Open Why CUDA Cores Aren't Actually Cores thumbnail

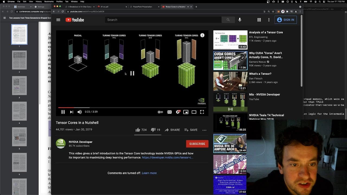click(x=230, y=61)
